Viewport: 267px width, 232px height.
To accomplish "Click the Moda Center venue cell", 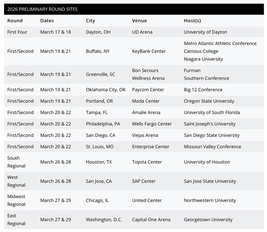I will coord(146,101).
